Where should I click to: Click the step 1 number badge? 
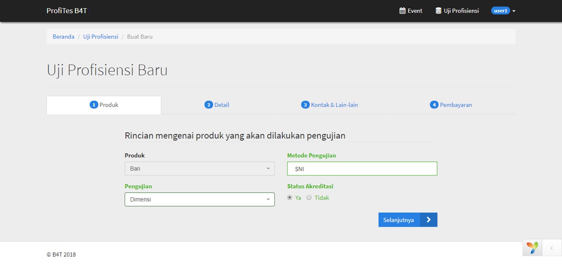[94, 105]
